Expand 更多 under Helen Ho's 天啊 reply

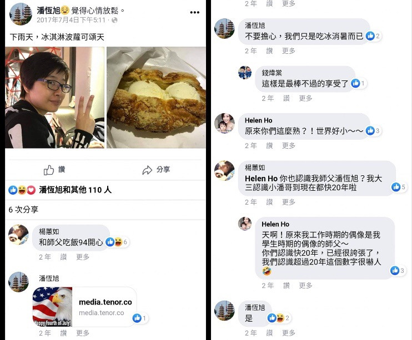(x=305, y=286)
